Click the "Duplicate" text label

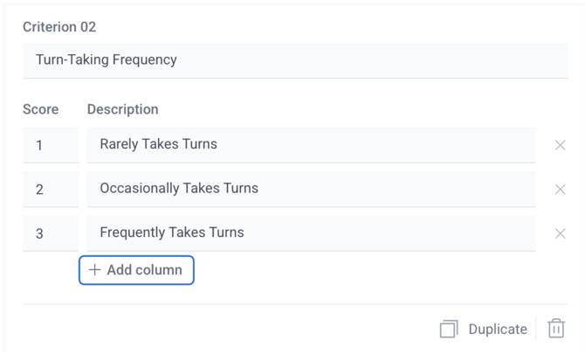tap(498, 330)
